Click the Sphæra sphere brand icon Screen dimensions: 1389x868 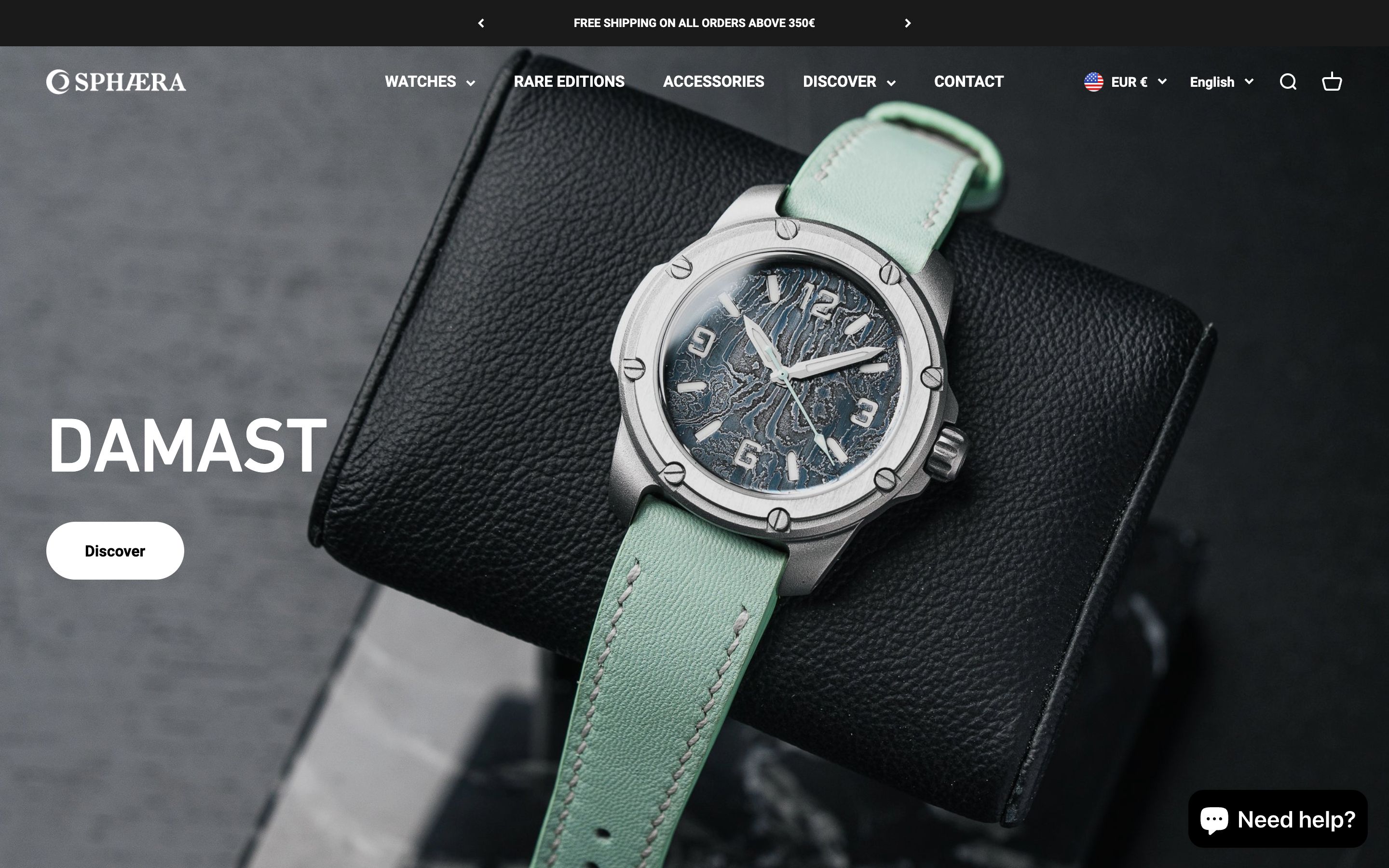(x=57, y=82)
